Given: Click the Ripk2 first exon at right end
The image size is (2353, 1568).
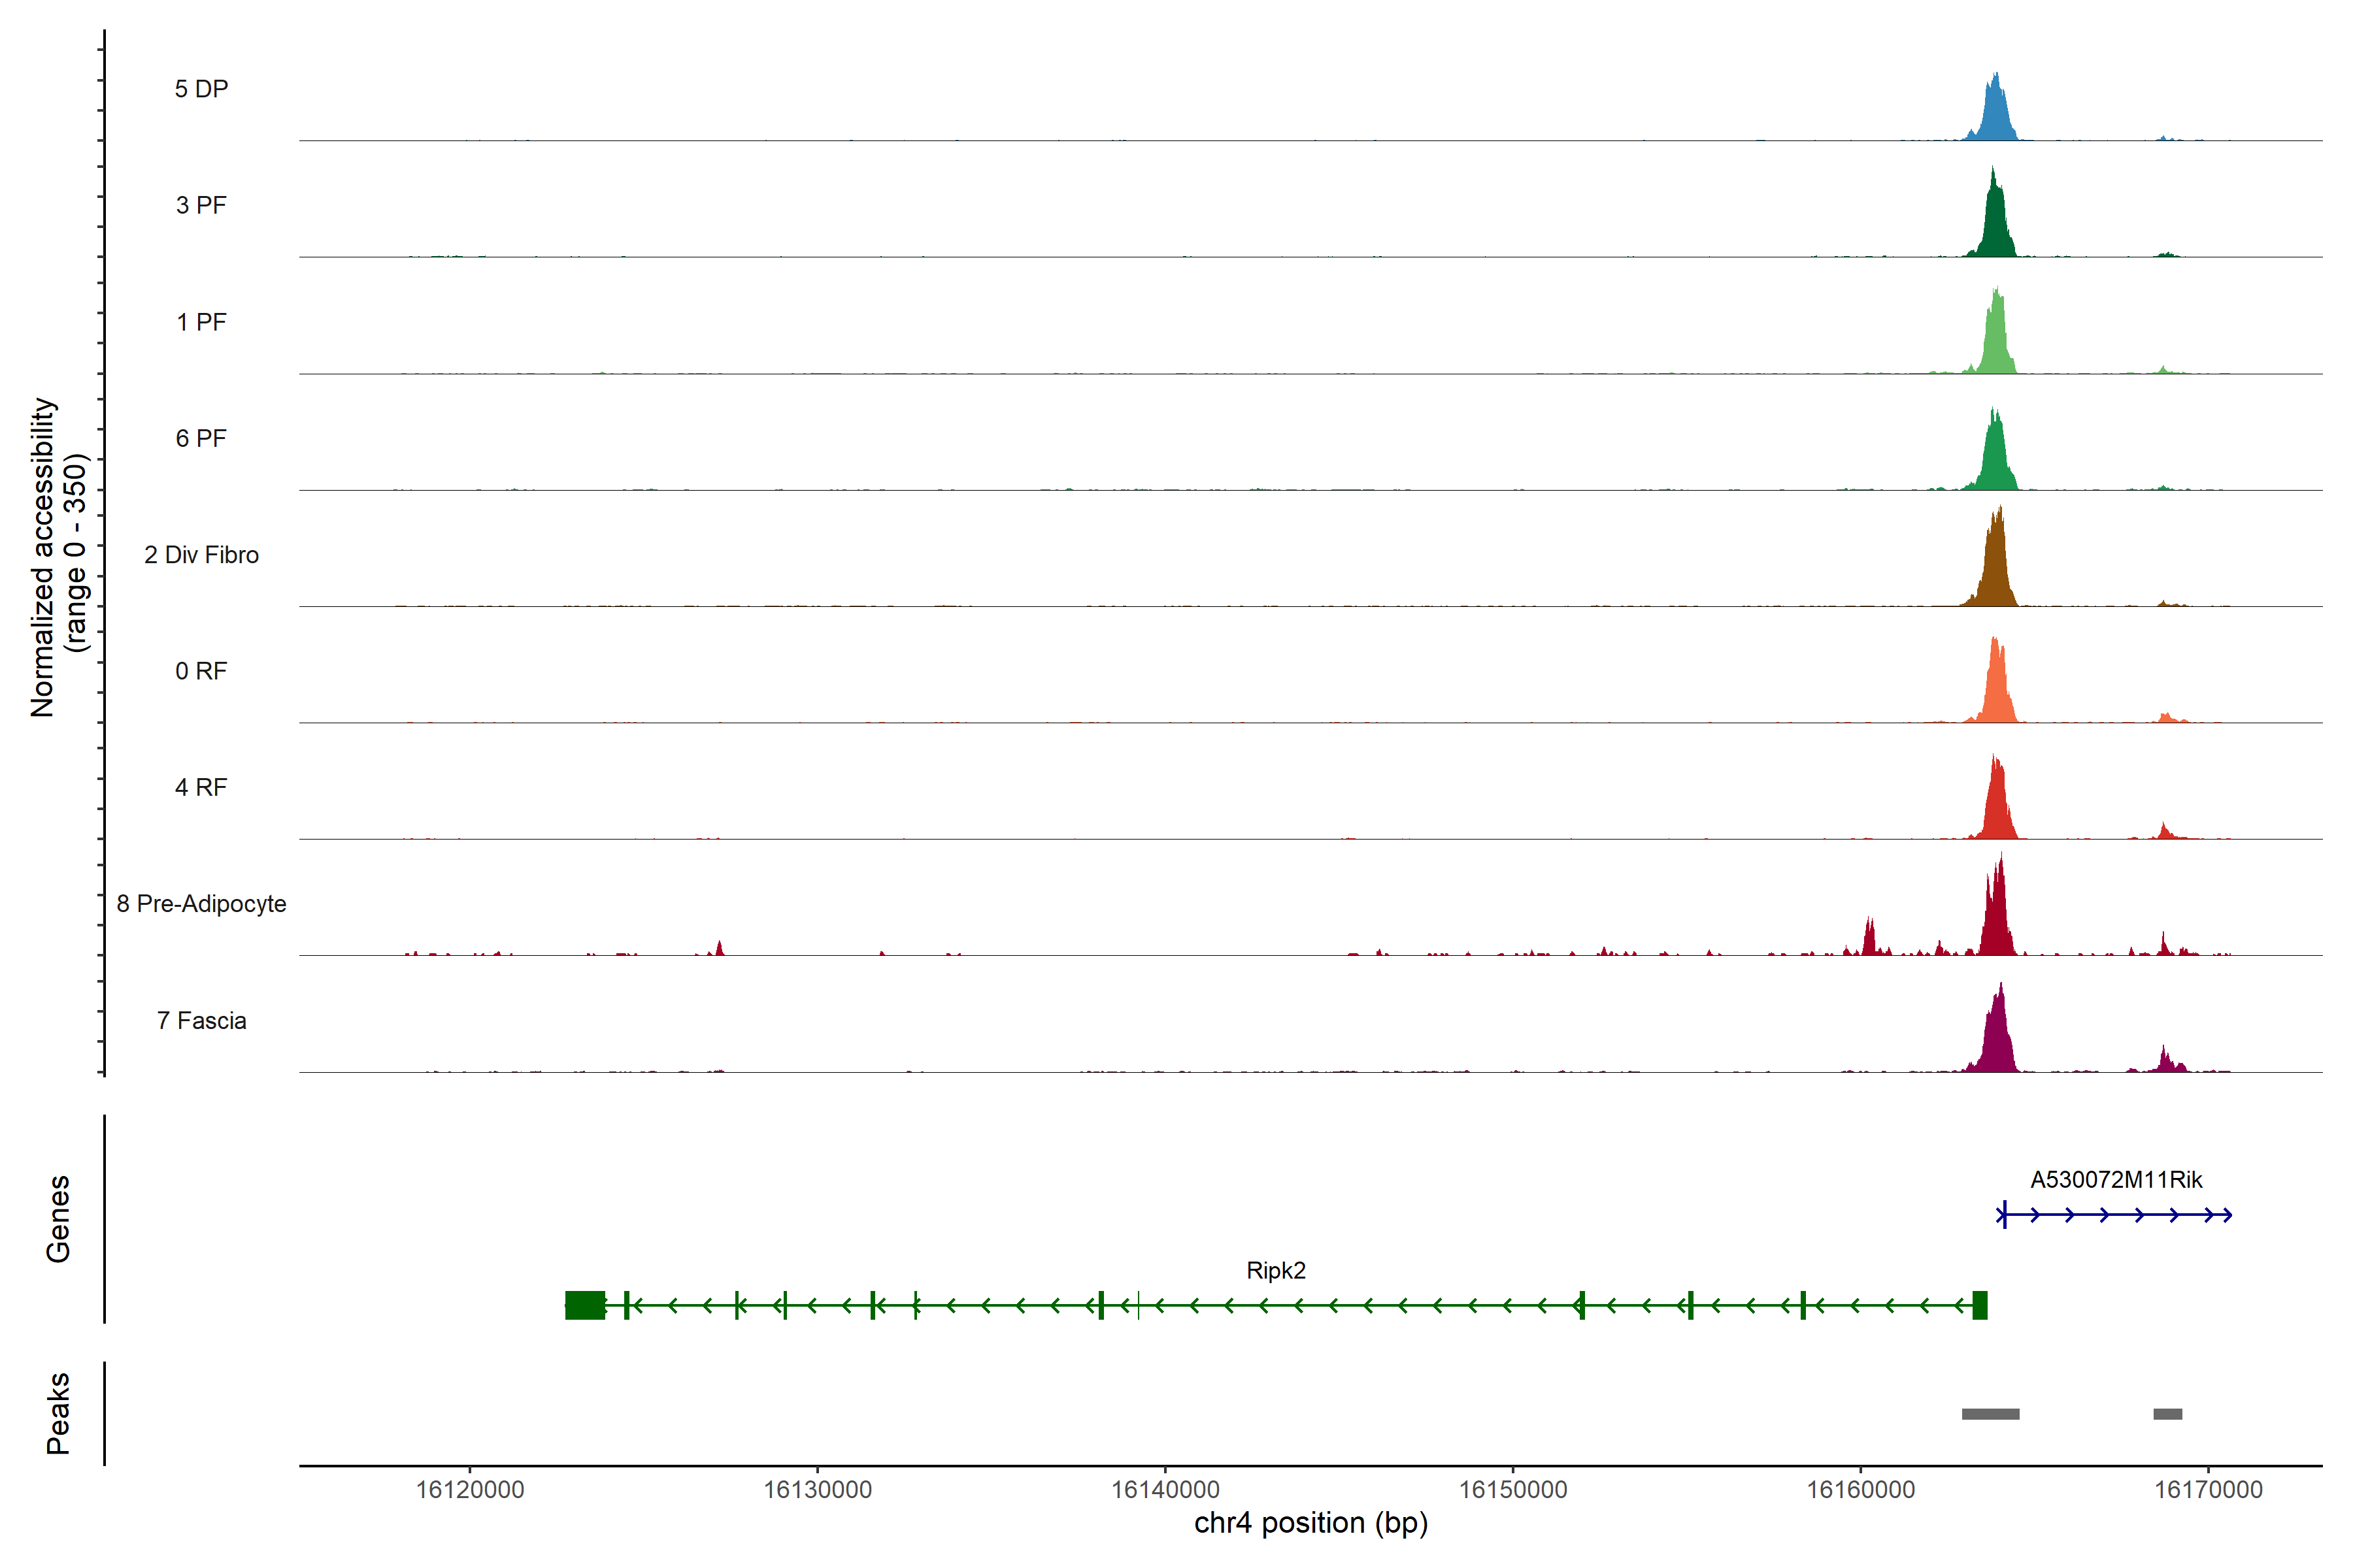Looking at the screenshot, I should 1979,1305.
